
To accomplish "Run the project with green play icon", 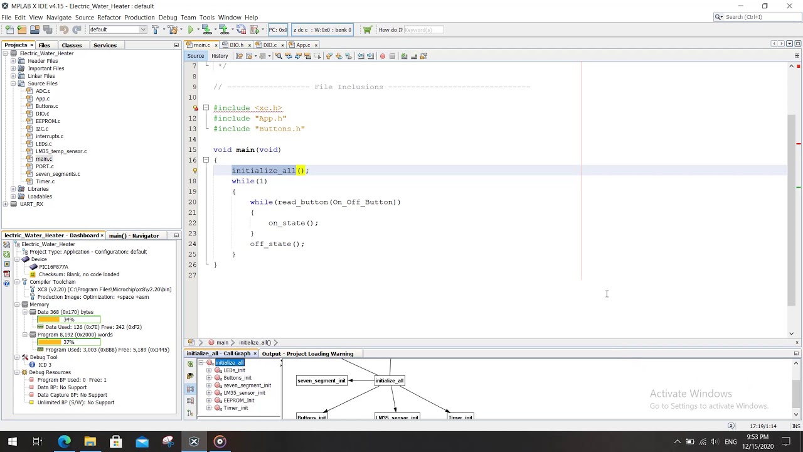I will click(190, 30).
